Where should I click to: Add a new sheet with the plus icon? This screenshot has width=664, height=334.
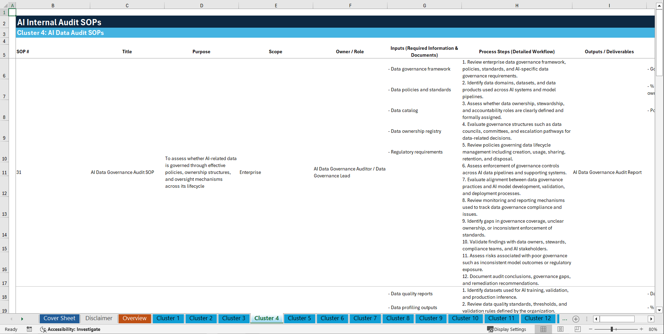click(576, 319)
